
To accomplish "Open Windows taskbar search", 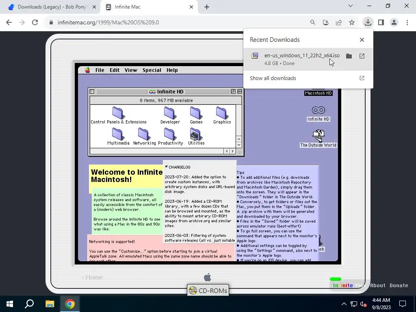I will pyautogui.click(x=29, y=304).
